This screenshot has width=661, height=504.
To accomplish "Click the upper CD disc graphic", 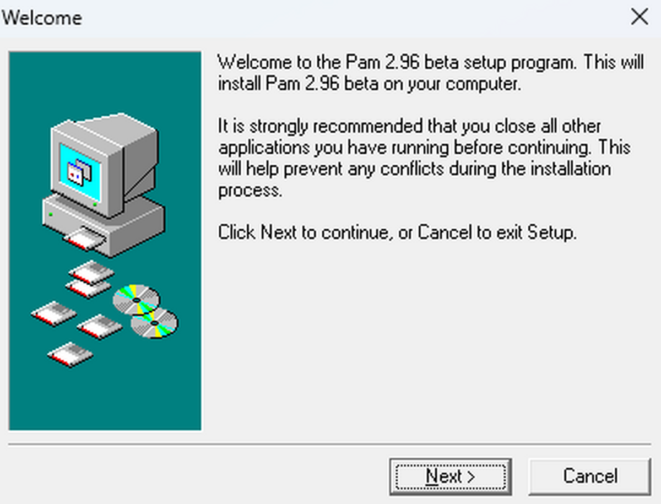I will click(x=137, y=299).
